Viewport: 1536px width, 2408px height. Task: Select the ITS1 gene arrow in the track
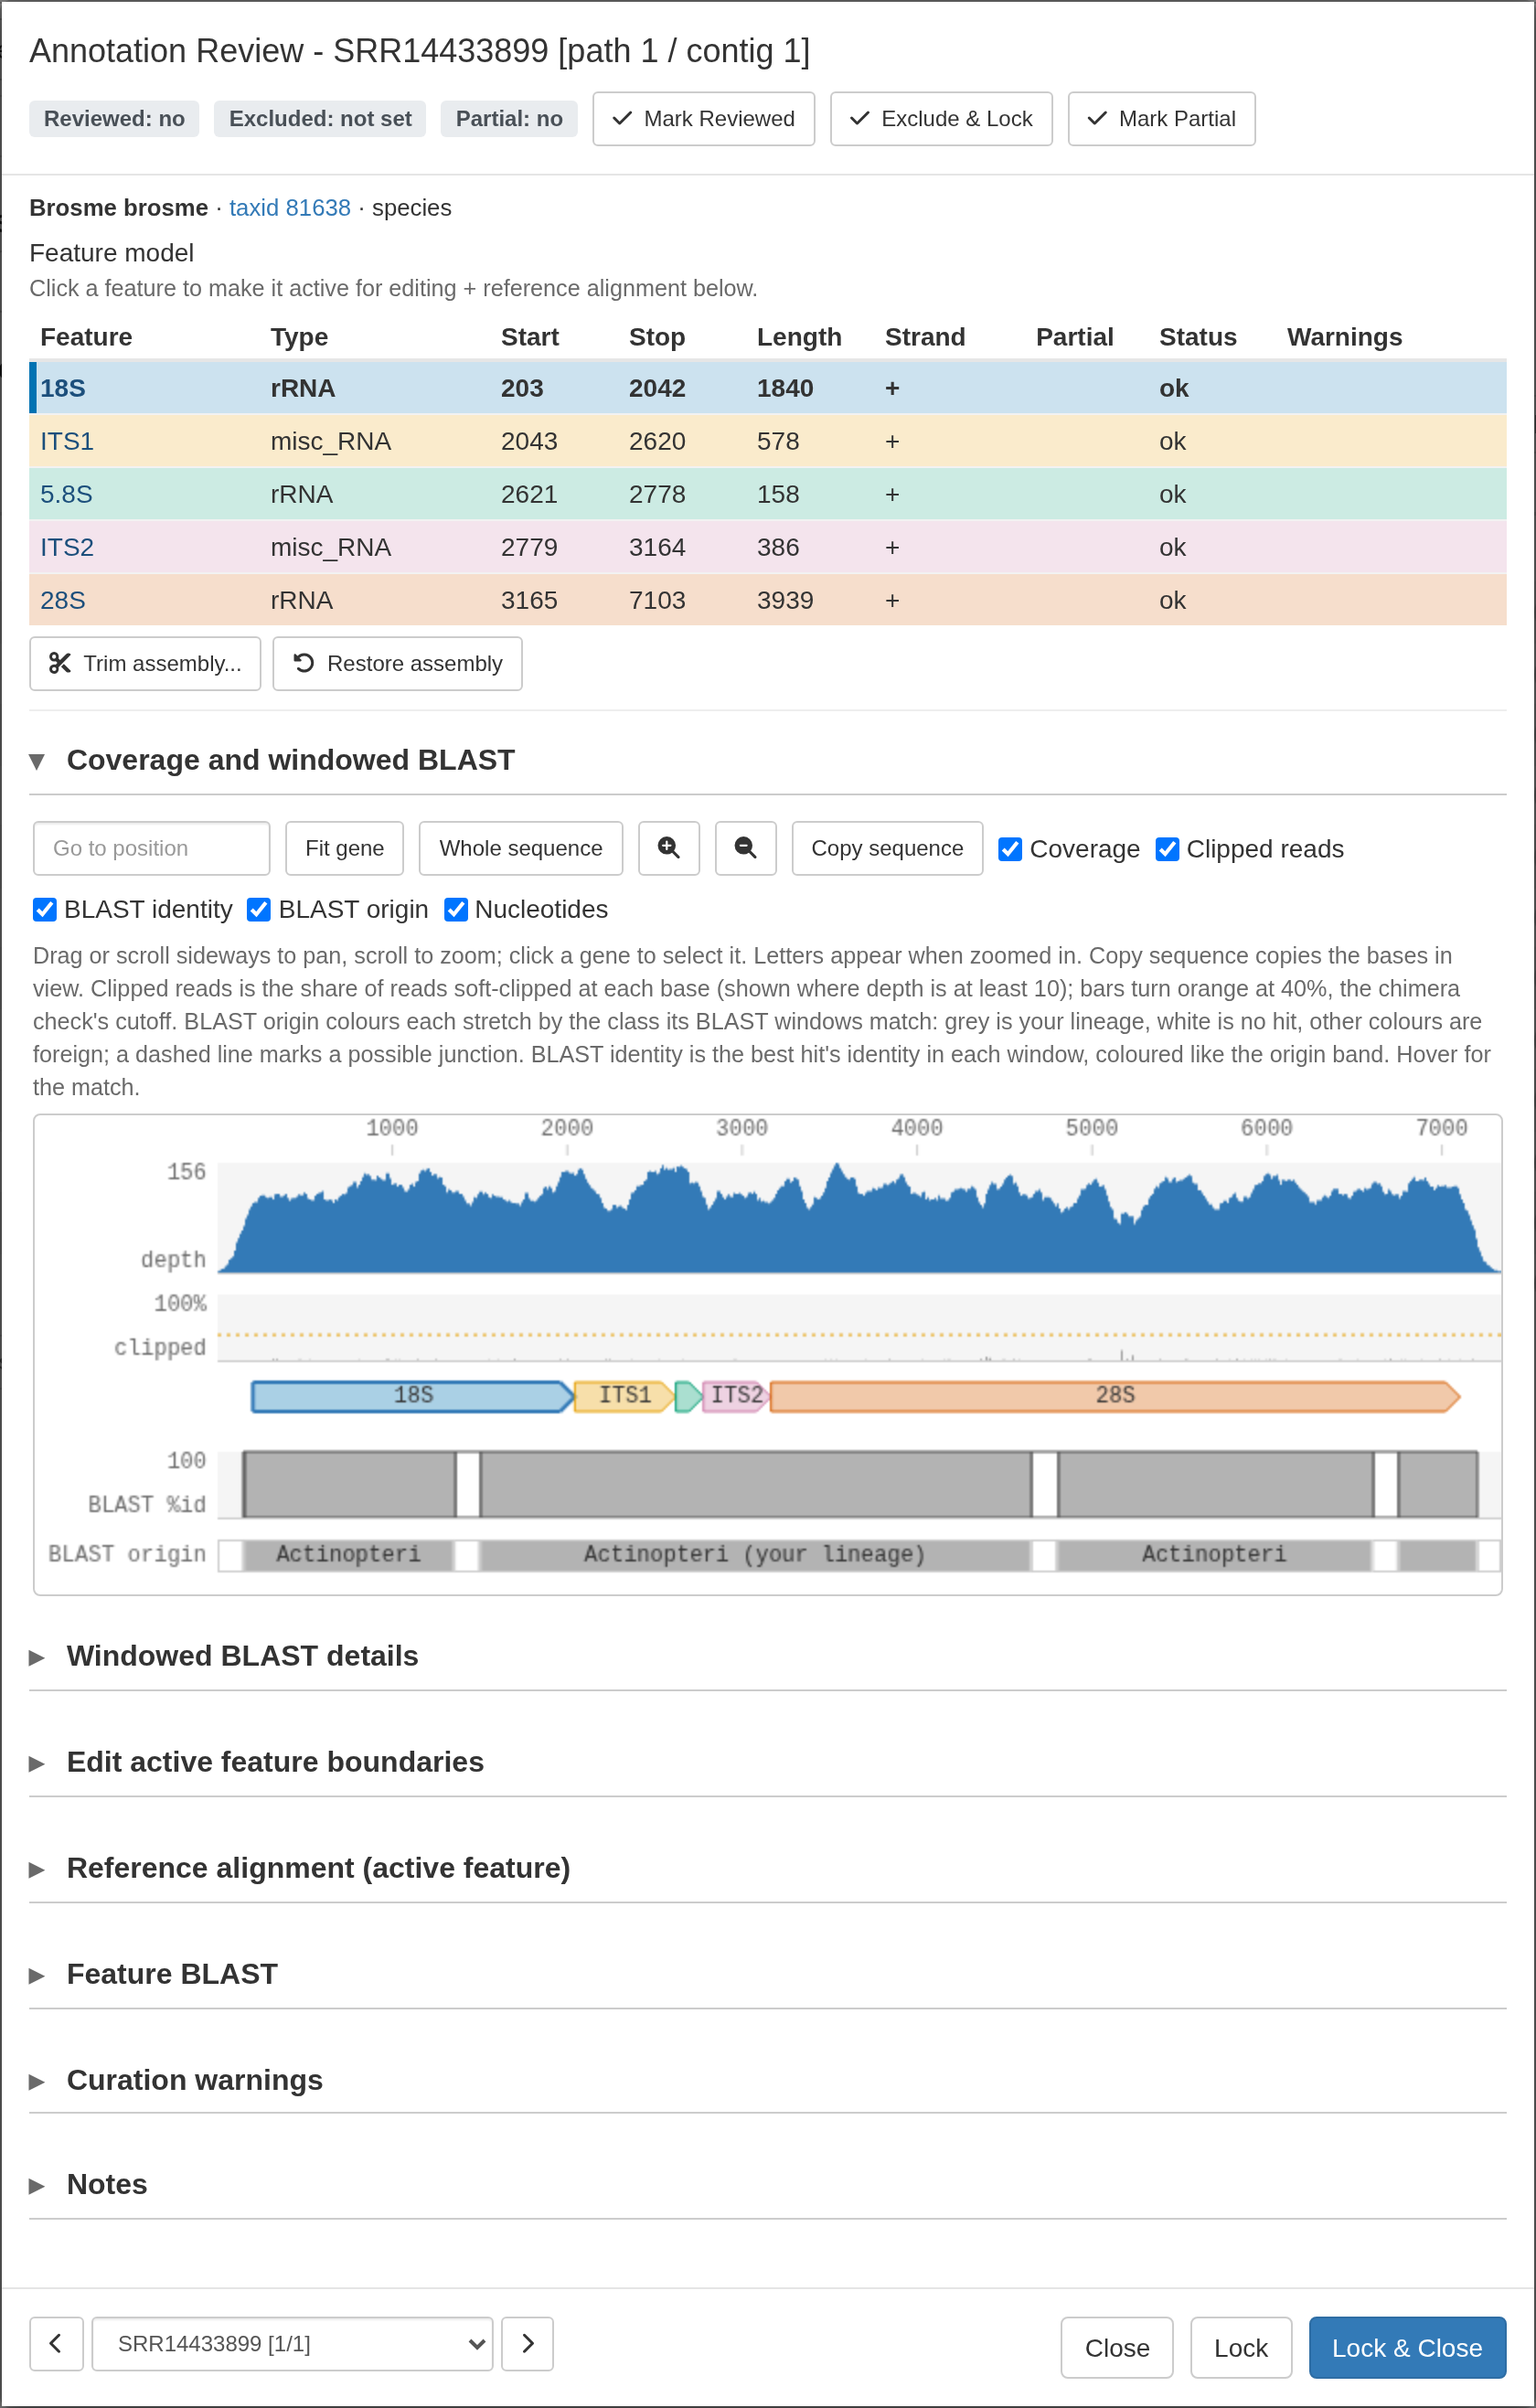tap(624, 1396)
